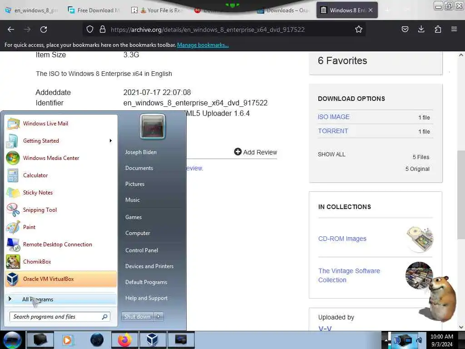The width and height of the screenshot is (465, 349).
Task: Open VirtualBox taskbar icon
Action: click(x=152, y=340)
